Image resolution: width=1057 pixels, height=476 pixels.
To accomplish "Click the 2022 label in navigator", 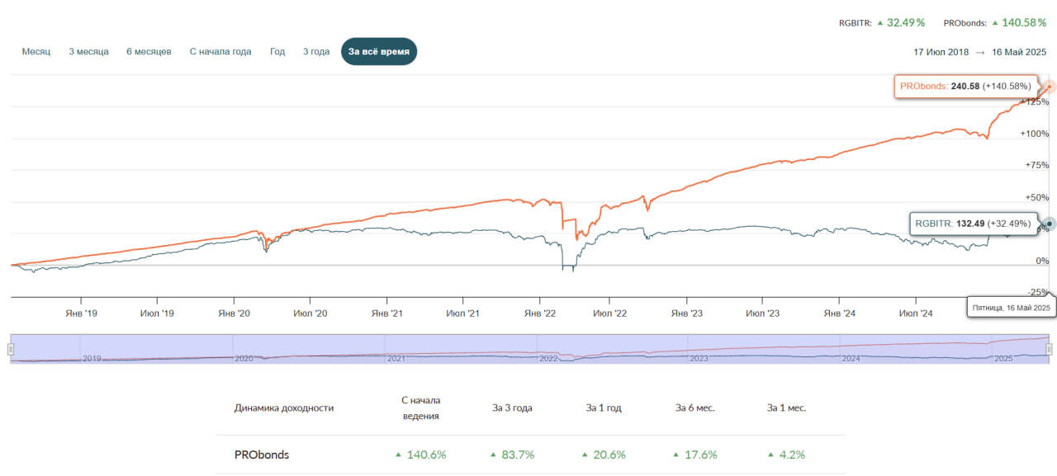I will pos(548,359).
